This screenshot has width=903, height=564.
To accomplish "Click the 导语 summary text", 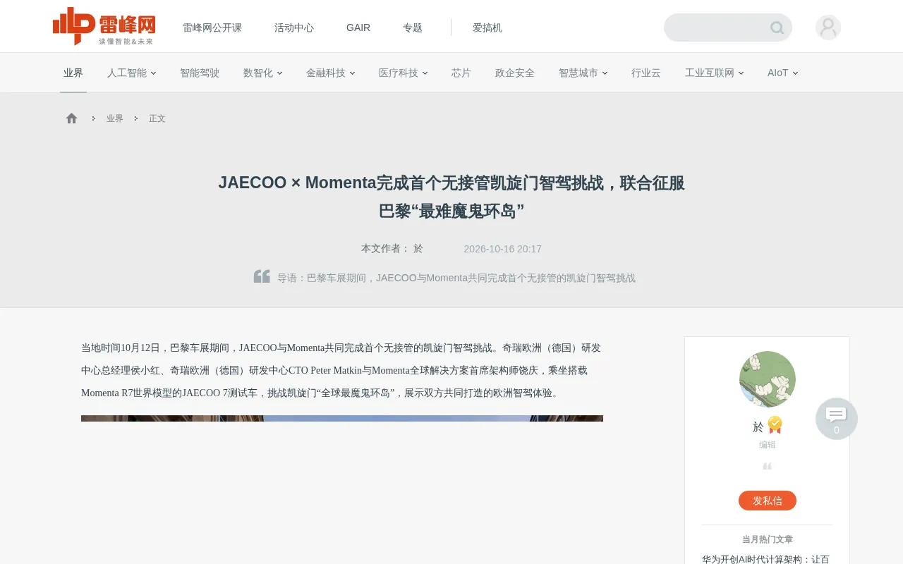I will [456, 278].
